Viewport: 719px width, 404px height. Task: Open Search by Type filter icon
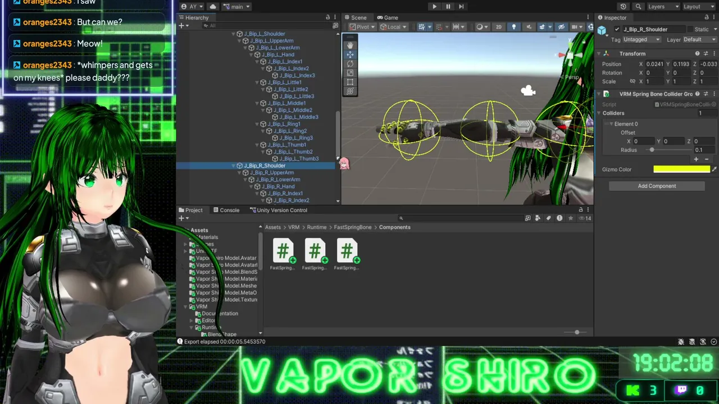click(x=538, y=218)
